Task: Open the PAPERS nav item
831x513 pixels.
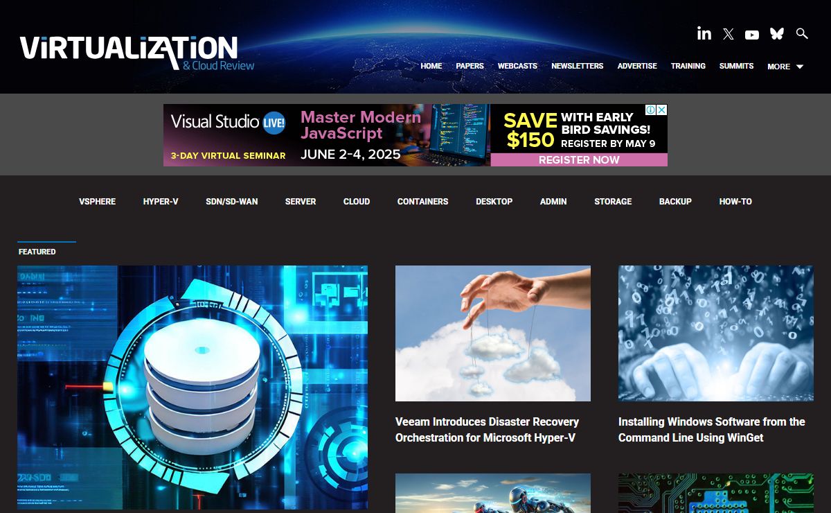Action: pyautogui.click(x=470, y=66)
